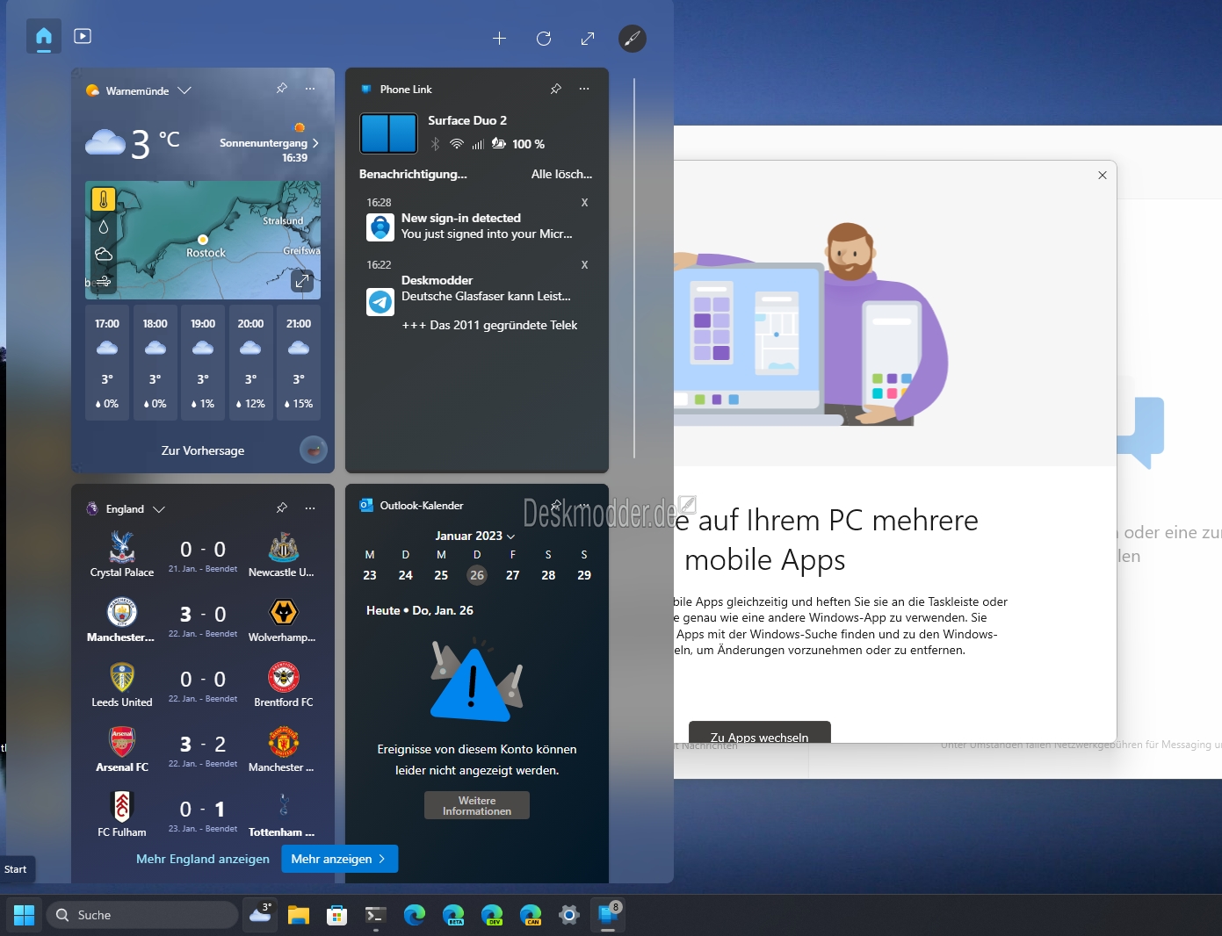Open Windows Terminal from taskbar

coord(375,915)
